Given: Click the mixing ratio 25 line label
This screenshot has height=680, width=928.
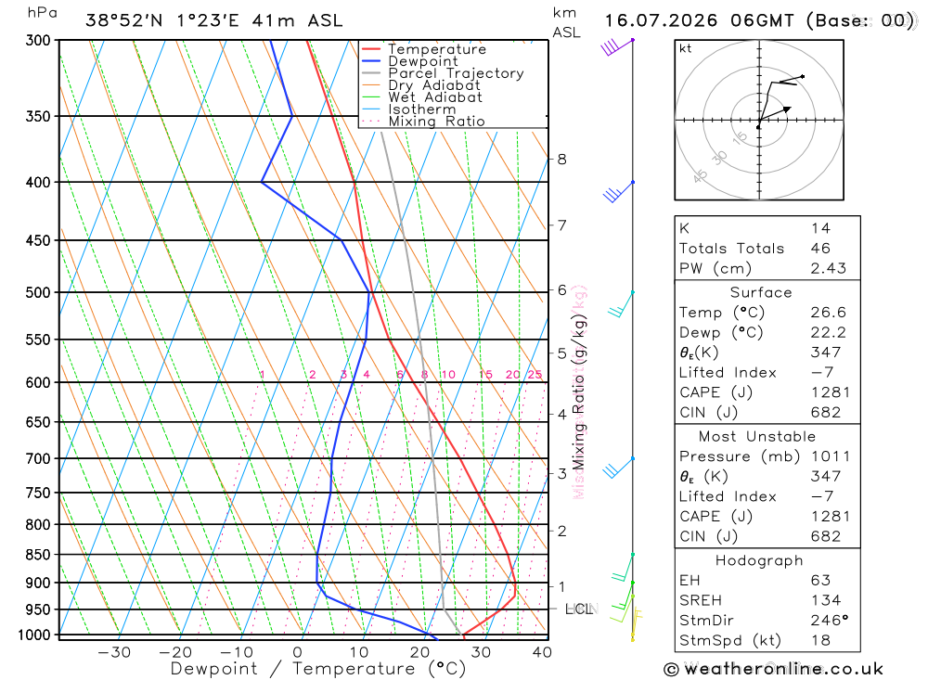Looking at the screenshot, I should tap(535, 375).
